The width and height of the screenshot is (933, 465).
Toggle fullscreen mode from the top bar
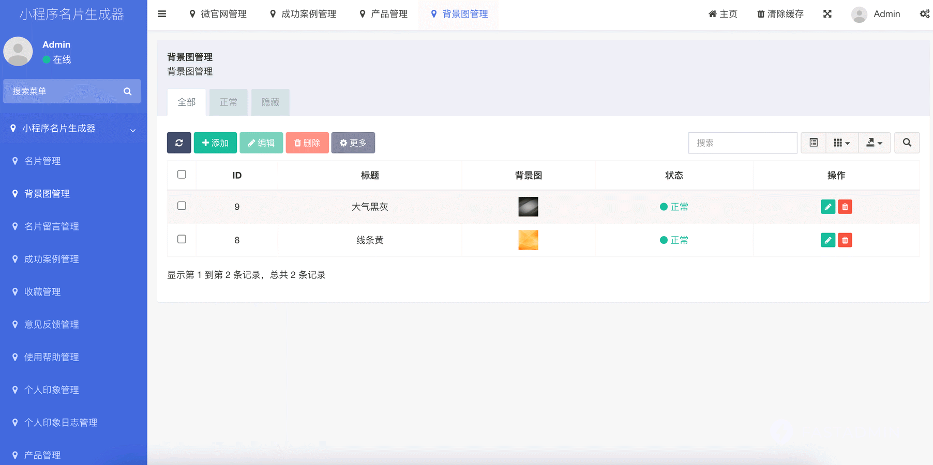coord(827,14)
